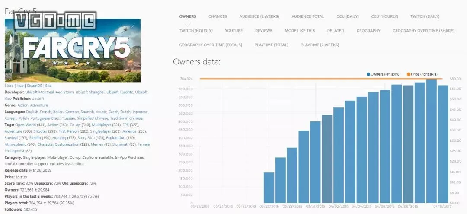Open the Store link
The height and width of the screenshot is (214, 467).
9,86
